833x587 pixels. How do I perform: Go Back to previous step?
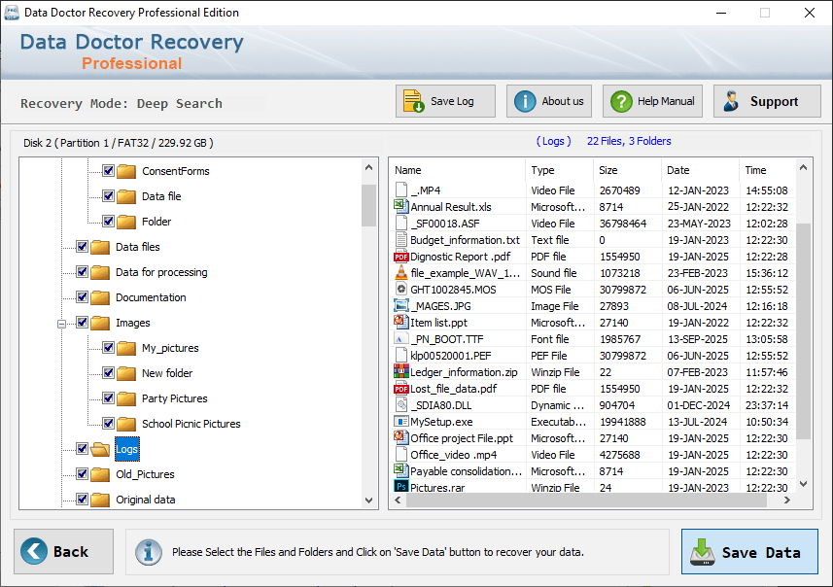click(x=64, y=551)
